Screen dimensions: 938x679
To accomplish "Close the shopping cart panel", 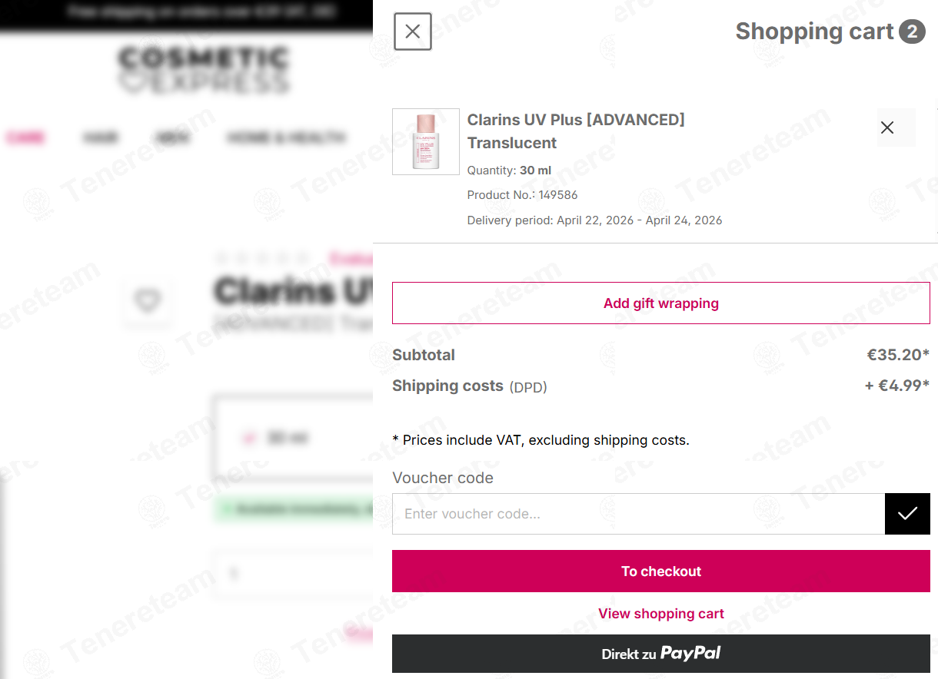I will coord(413,31).
